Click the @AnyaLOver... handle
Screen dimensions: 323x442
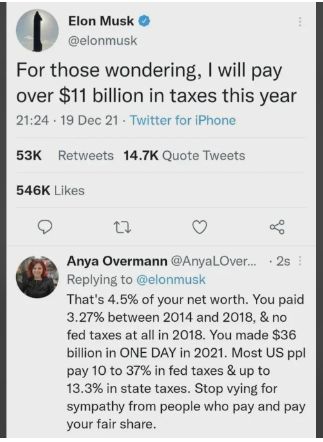coord(213,261)
